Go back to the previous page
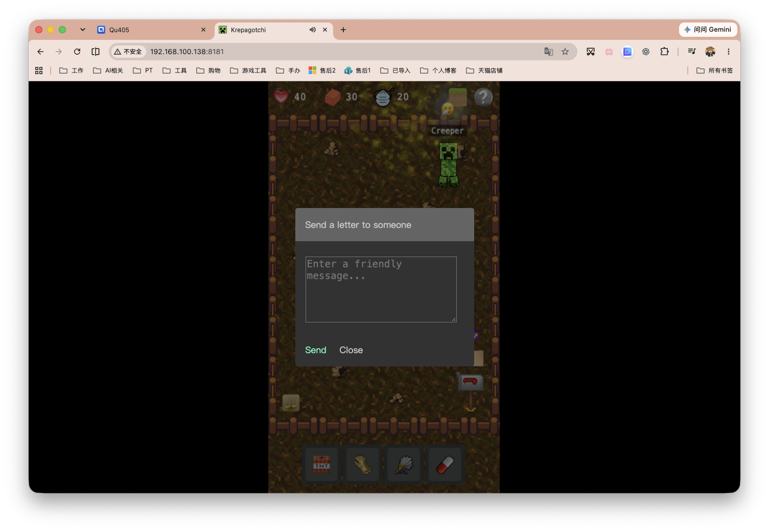This screenshot has height=531, width=769. [40, 52]
